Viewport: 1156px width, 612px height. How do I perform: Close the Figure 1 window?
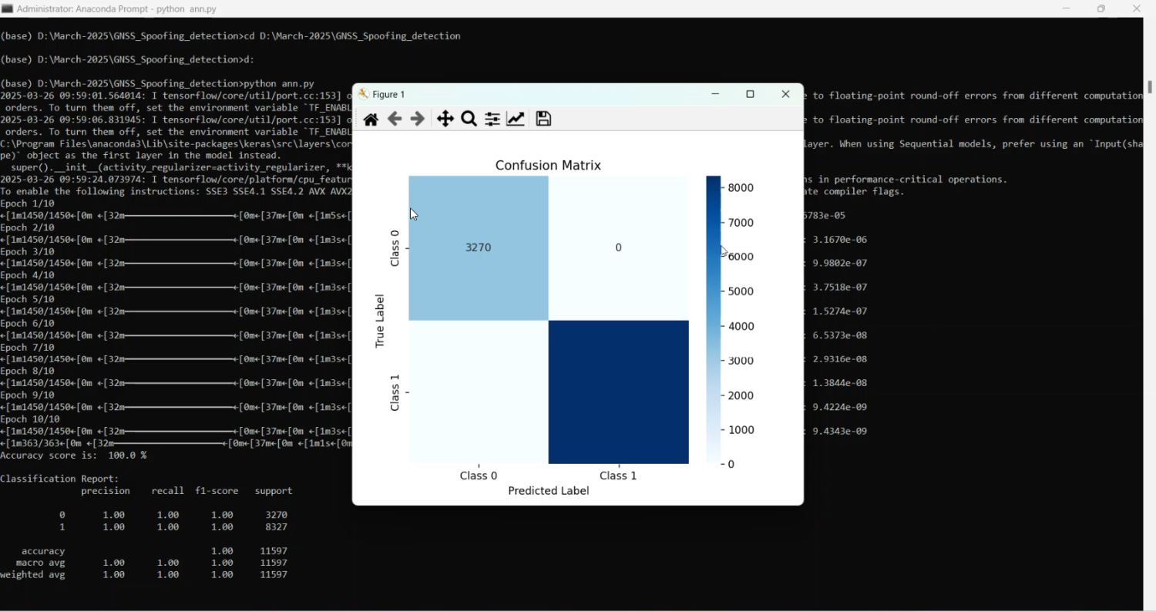coord(785,93)
